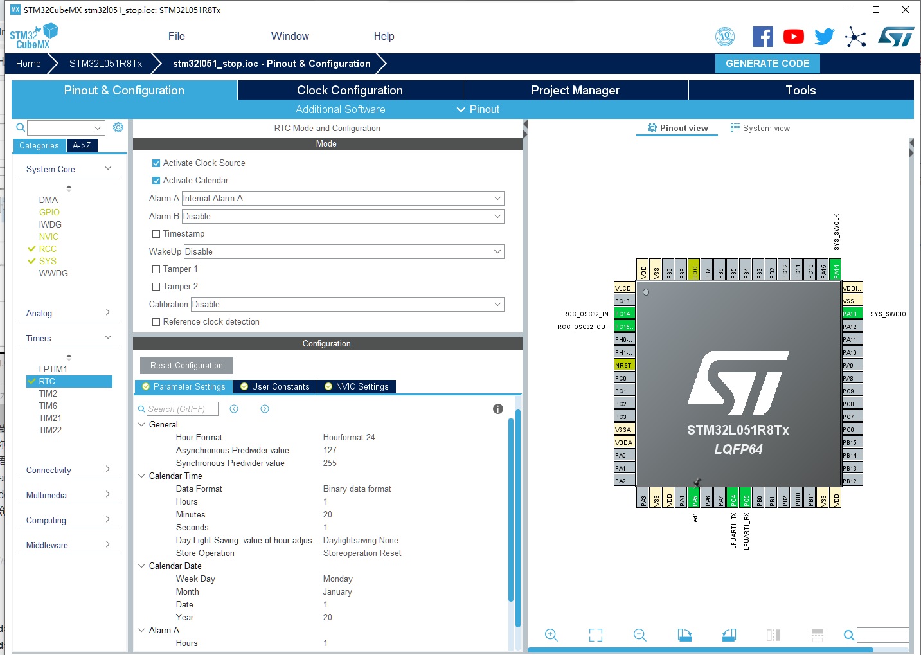Screen dimensions: 921x655
Task: Enable the Timestamp checkbox
Action: 156,233
